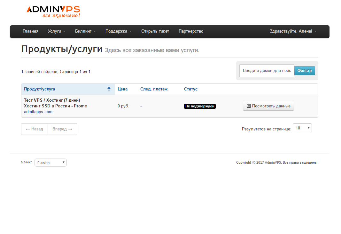
Task: Open the Биллинг menu
Action: tap(83, 31)
